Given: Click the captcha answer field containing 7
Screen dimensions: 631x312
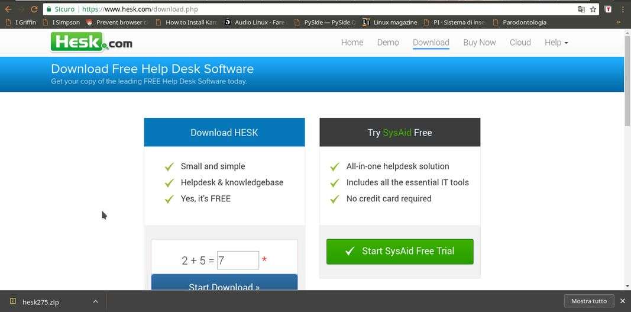Looking at the screenshot, I should point(238,260).
